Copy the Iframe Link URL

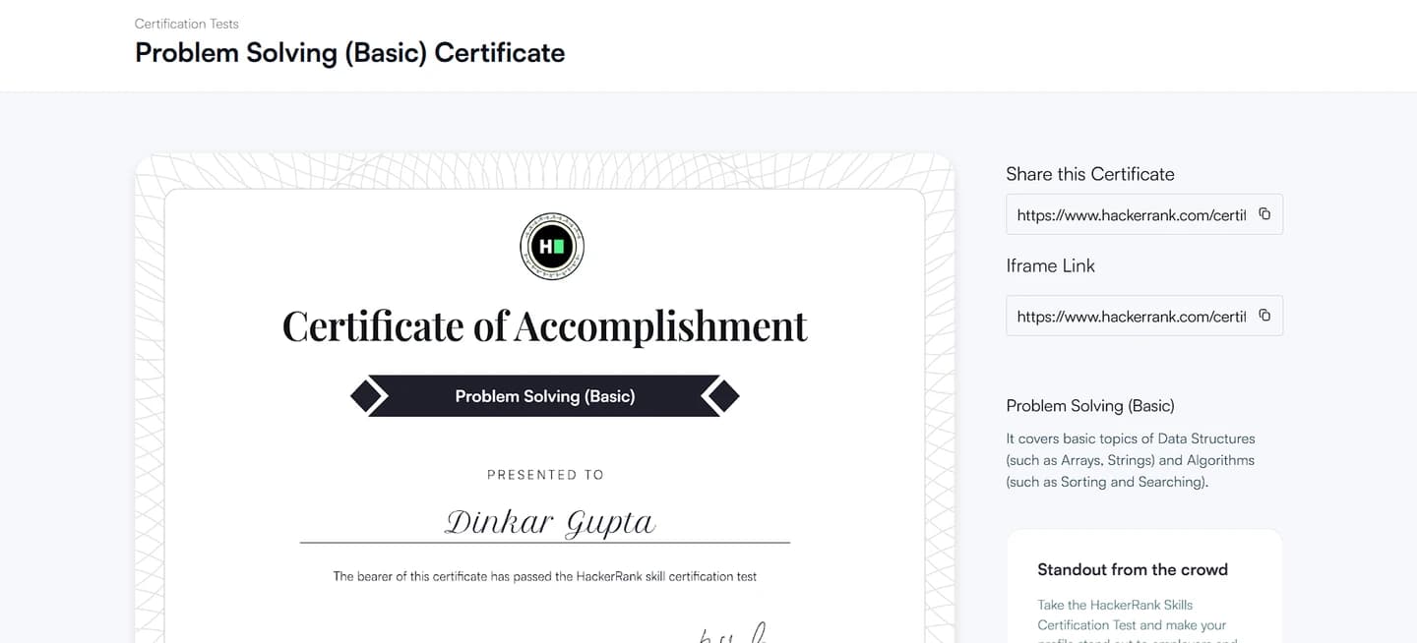[x=1264, y=316]
